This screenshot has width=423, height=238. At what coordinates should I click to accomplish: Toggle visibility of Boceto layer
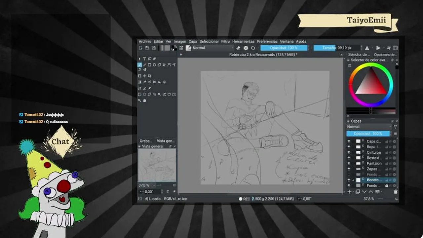(349, 180)
